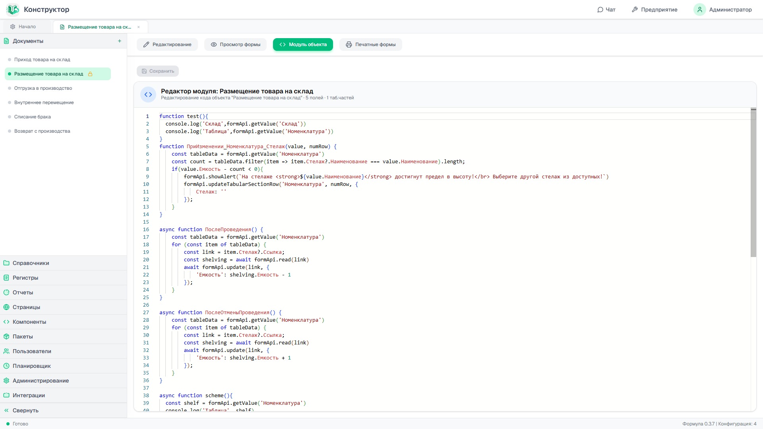This screenshot has width=763, height=429.
Task: Click line number 16 in the gutter
Action: coord(146,230)
